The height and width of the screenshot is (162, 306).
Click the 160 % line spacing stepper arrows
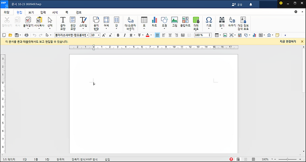210,35
